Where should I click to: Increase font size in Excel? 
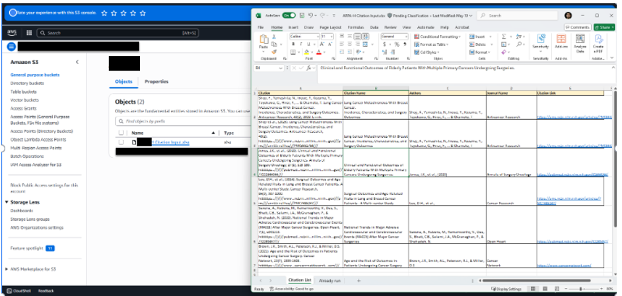323,44
